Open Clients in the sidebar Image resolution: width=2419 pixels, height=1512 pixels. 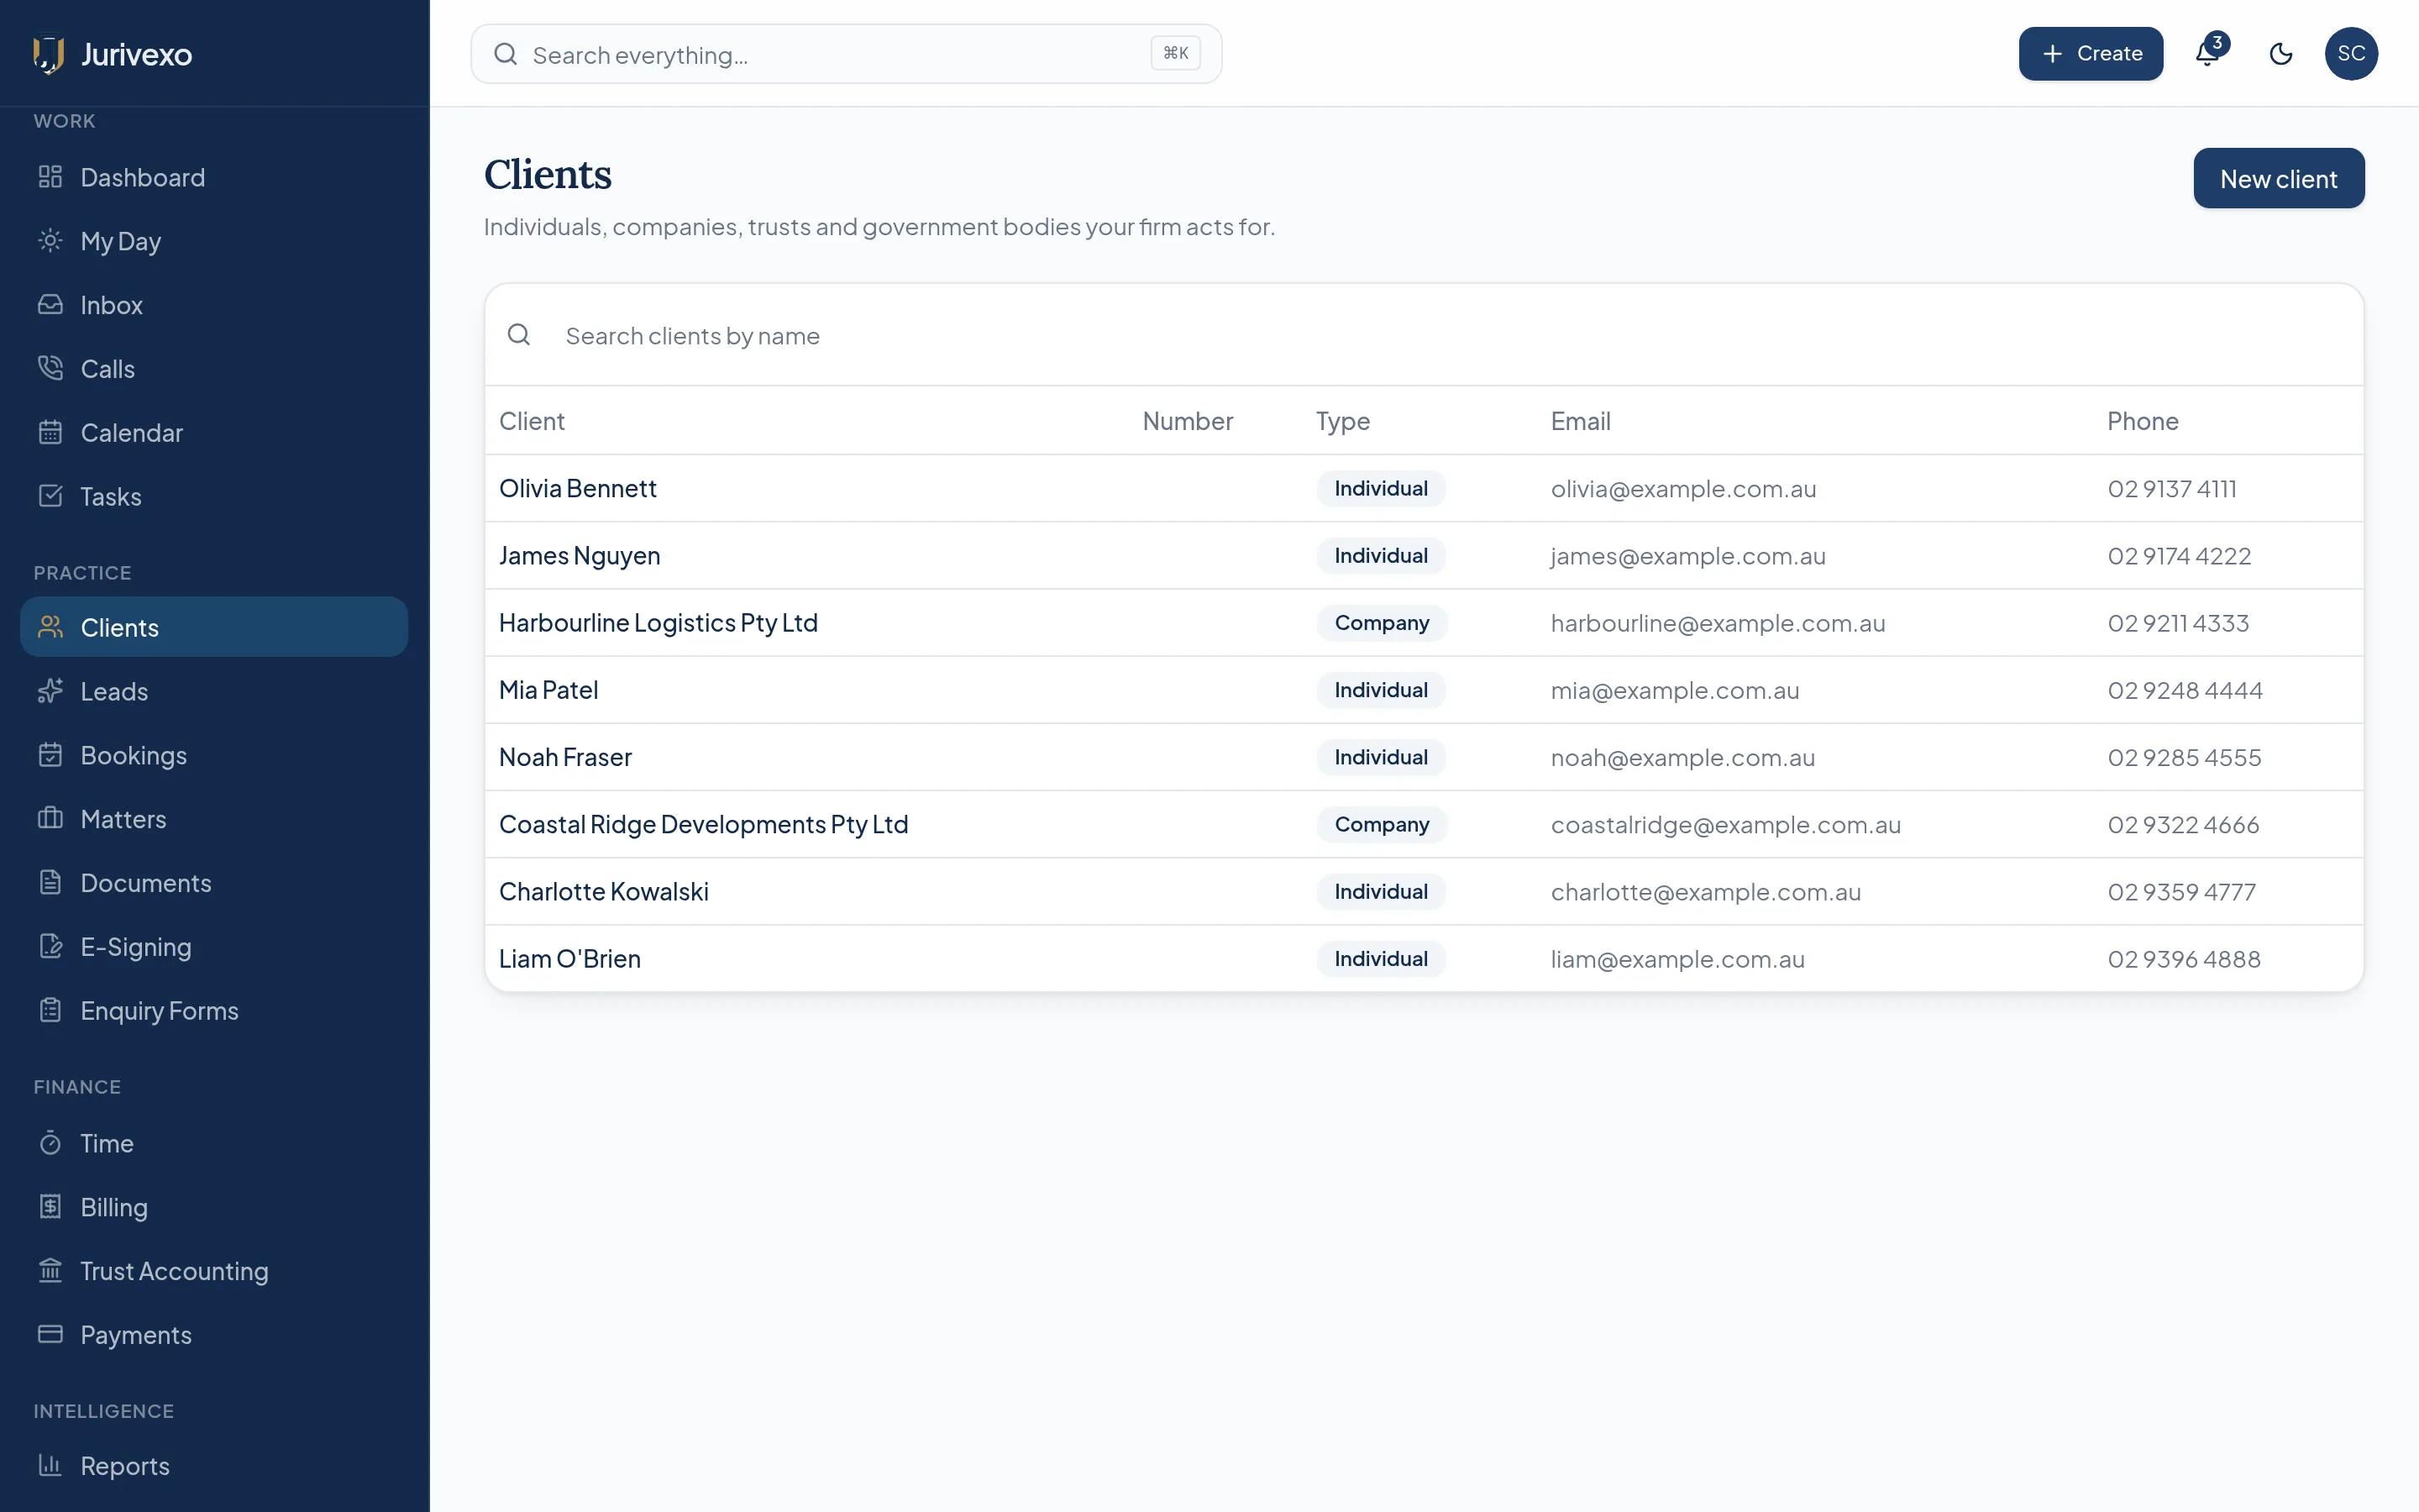coord(214,627)
